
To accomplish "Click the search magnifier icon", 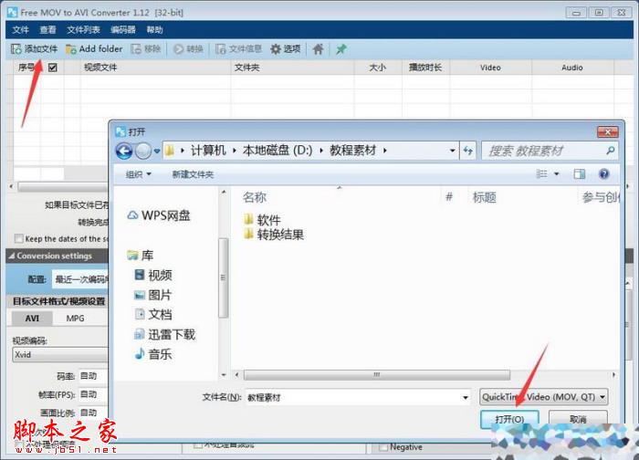I will (x=610, y=151).
